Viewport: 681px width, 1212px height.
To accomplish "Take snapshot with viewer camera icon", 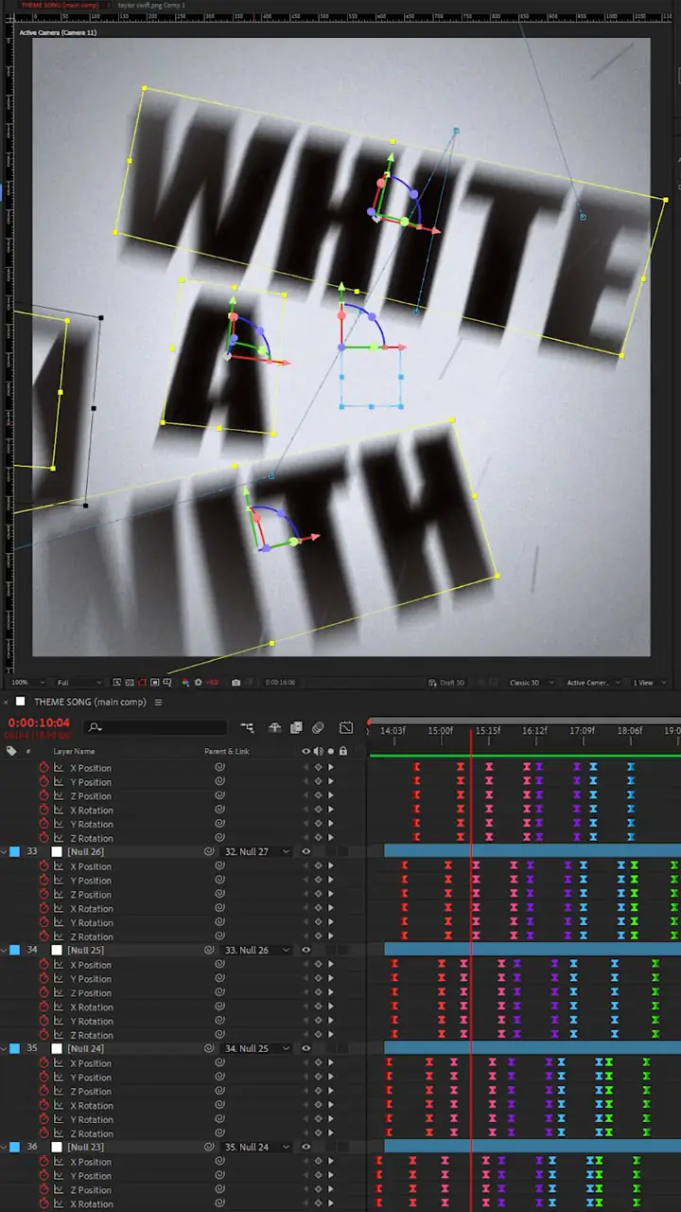I will [x=236, y=683].
